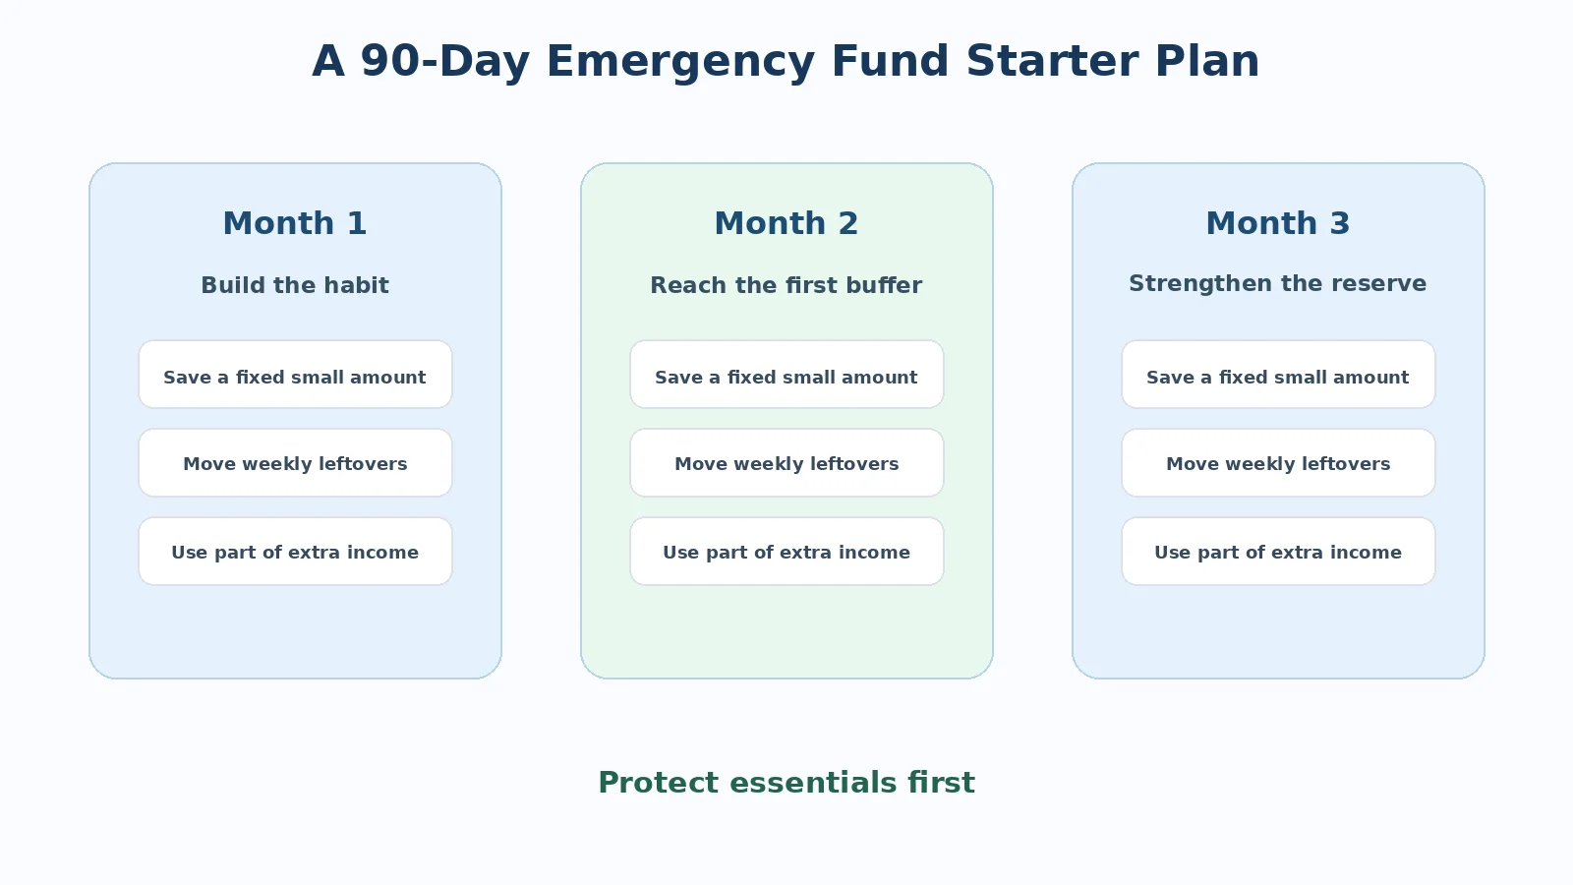The image size is (1573, 885).
Task: Click the title A 90-Day Emergency Fund Starter Plan
Action: tap(786, 61)
